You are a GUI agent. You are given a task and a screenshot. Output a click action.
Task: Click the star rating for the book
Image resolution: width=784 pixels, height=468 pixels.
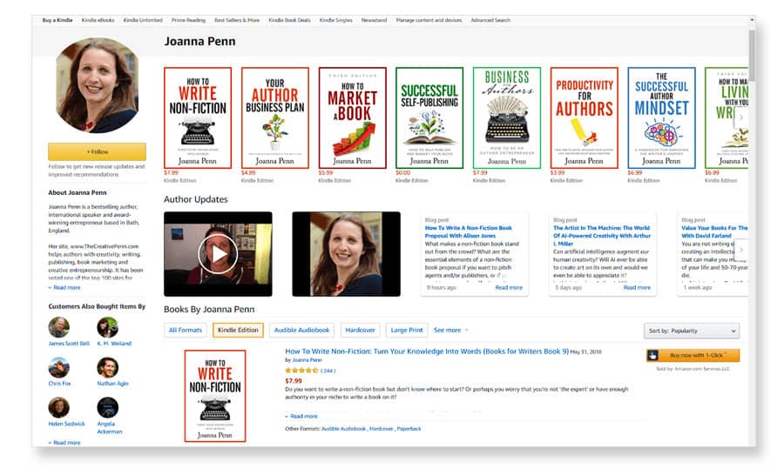301,371
